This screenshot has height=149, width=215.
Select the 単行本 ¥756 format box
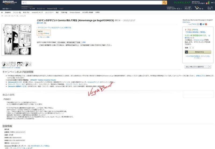(x=44, y=33)
